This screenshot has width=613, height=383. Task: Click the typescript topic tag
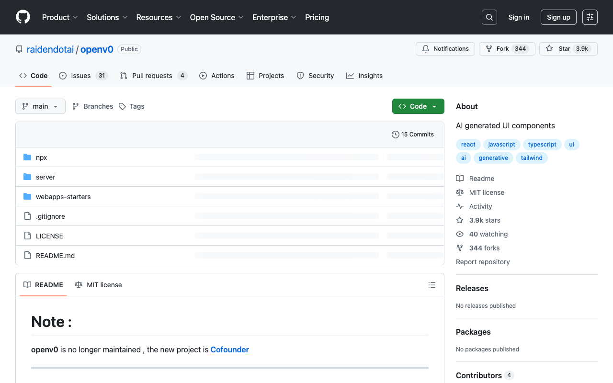point(542,145)
